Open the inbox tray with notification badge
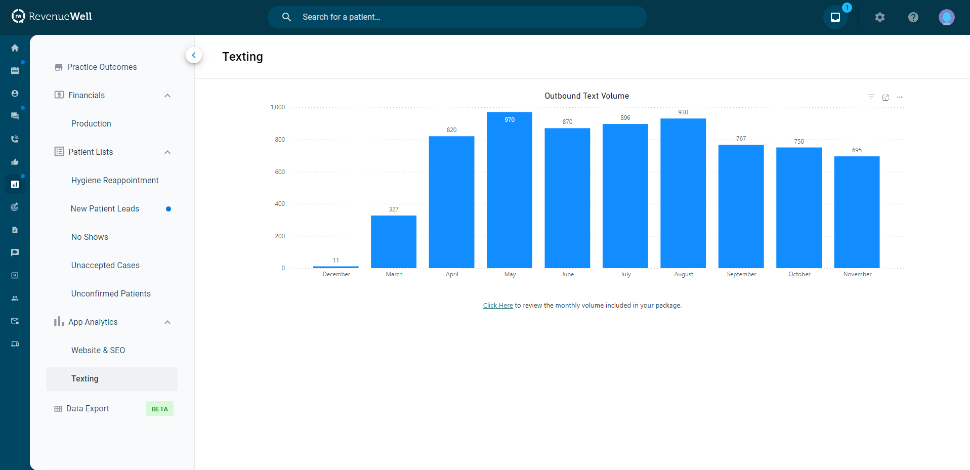Image resolution: width=970 pixels, height=470 pixels. tap(835, 17)
